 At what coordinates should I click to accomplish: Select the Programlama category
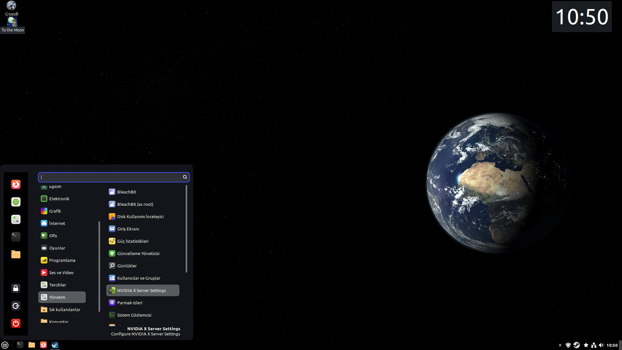(x=62, y=260)
